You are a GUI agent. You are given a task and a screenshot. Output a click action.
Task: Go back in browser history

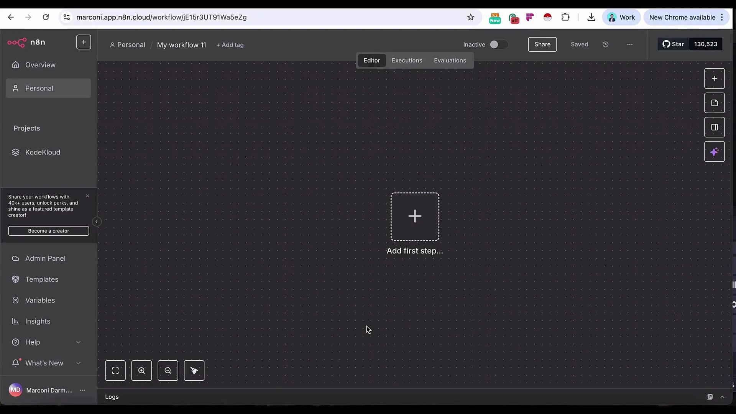(11, 17)
